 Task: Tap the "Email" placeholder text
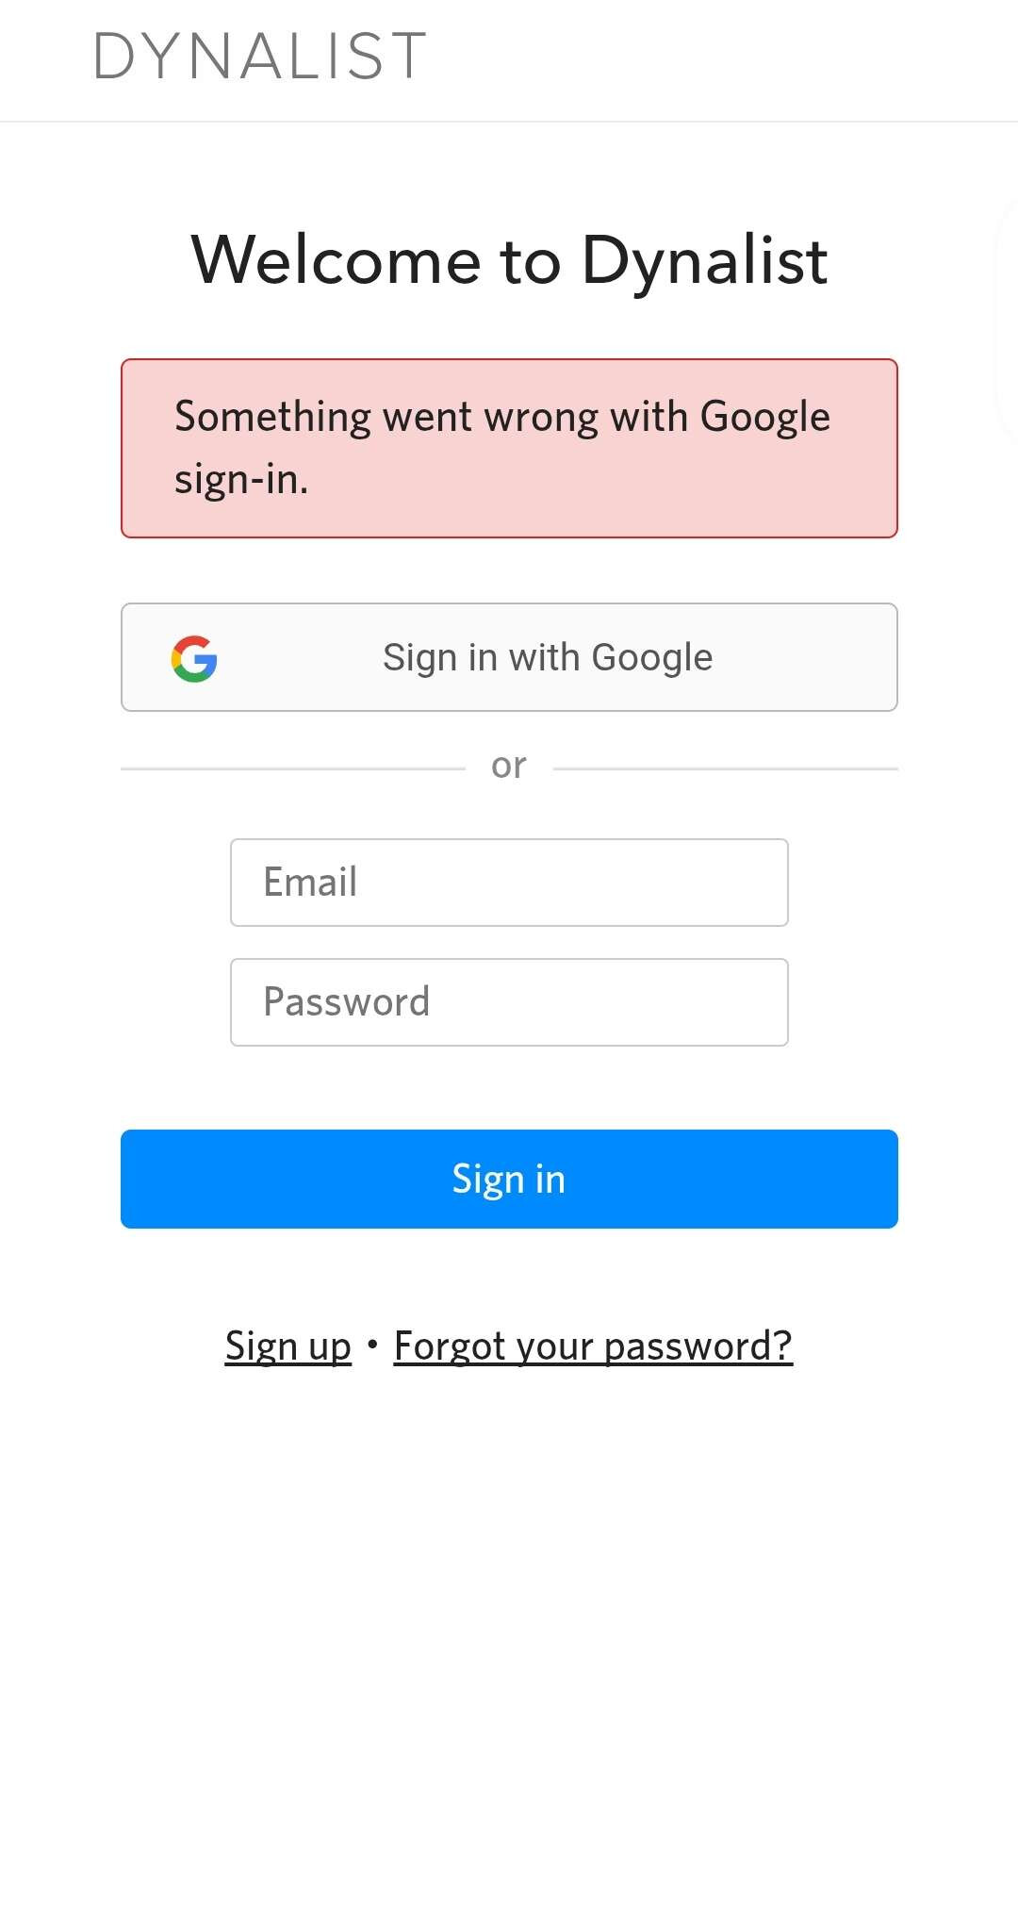(310, 883)
